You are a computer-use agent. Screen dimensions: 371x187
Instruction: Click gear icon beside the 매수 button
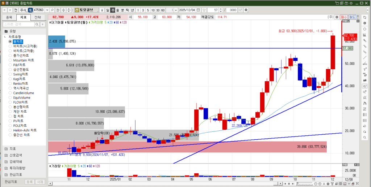(337, 17)
